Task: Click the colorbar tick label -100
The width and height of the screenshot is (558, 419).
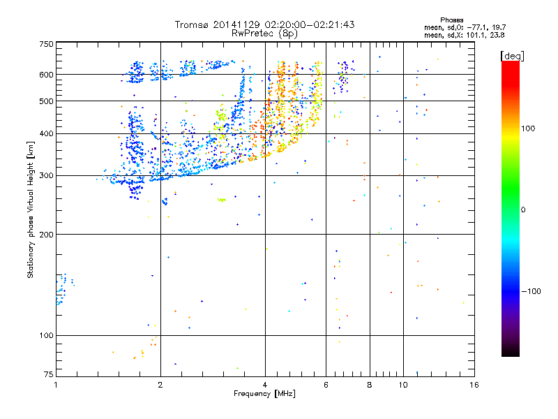Action: (x=533, y=291)
